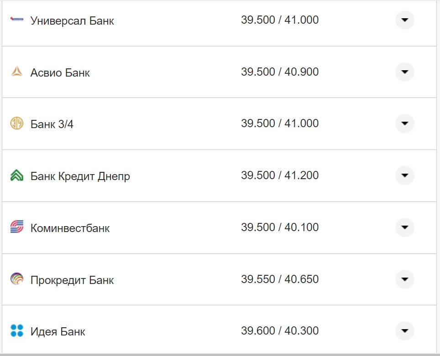Open the Идея Банк dropdown arrow

(x=404, y=330)
